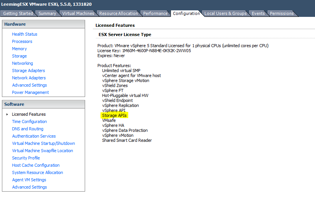The width and height of the screenshot is (315, 197).
Task: Open the Authentication Services link
Action: tap(34, 136)
